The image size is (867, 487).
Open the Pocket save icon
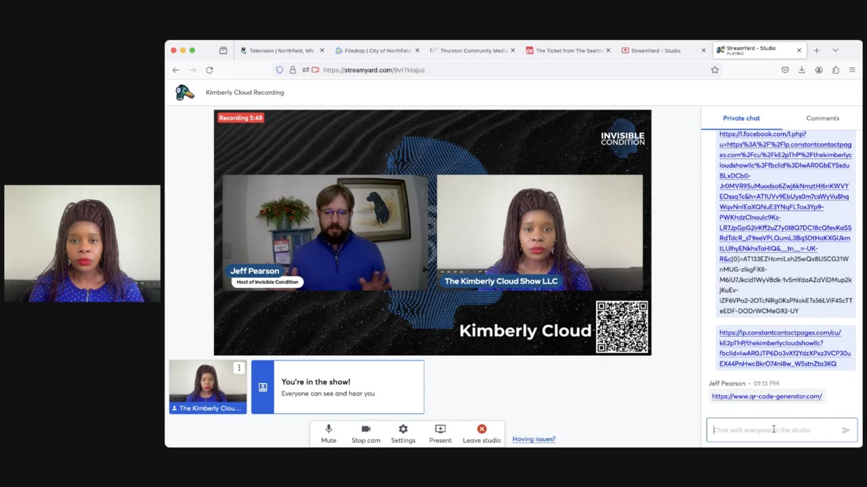pyautogui.click(x=785, y=70)
